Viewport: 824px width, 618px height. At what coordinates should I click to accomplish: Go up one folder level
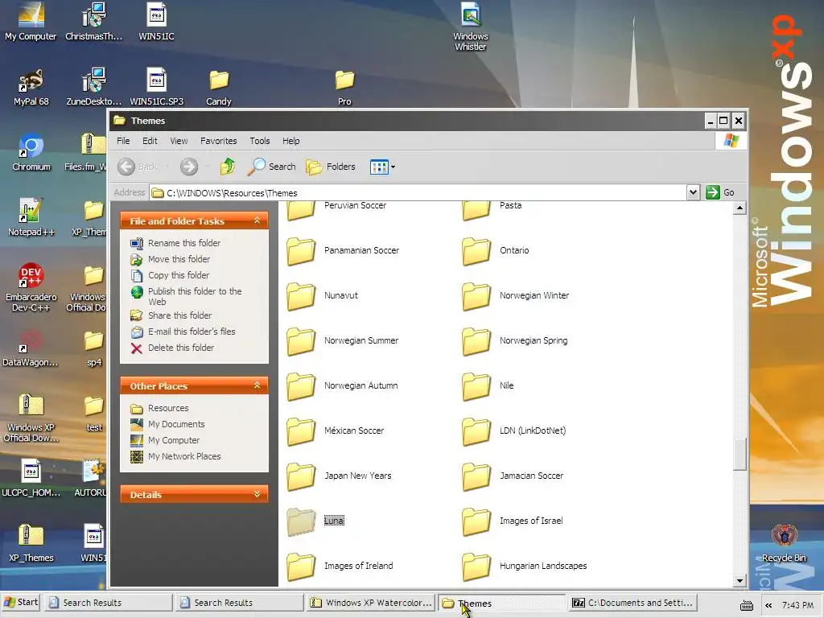228,167
